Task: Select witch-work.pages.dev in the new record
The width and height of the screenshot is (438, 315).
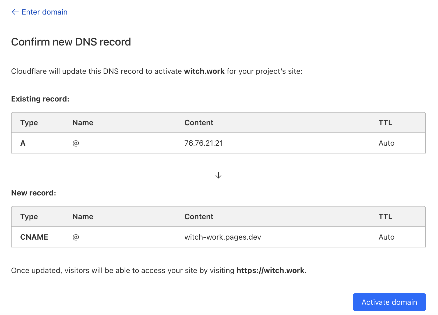Action: 222,237
